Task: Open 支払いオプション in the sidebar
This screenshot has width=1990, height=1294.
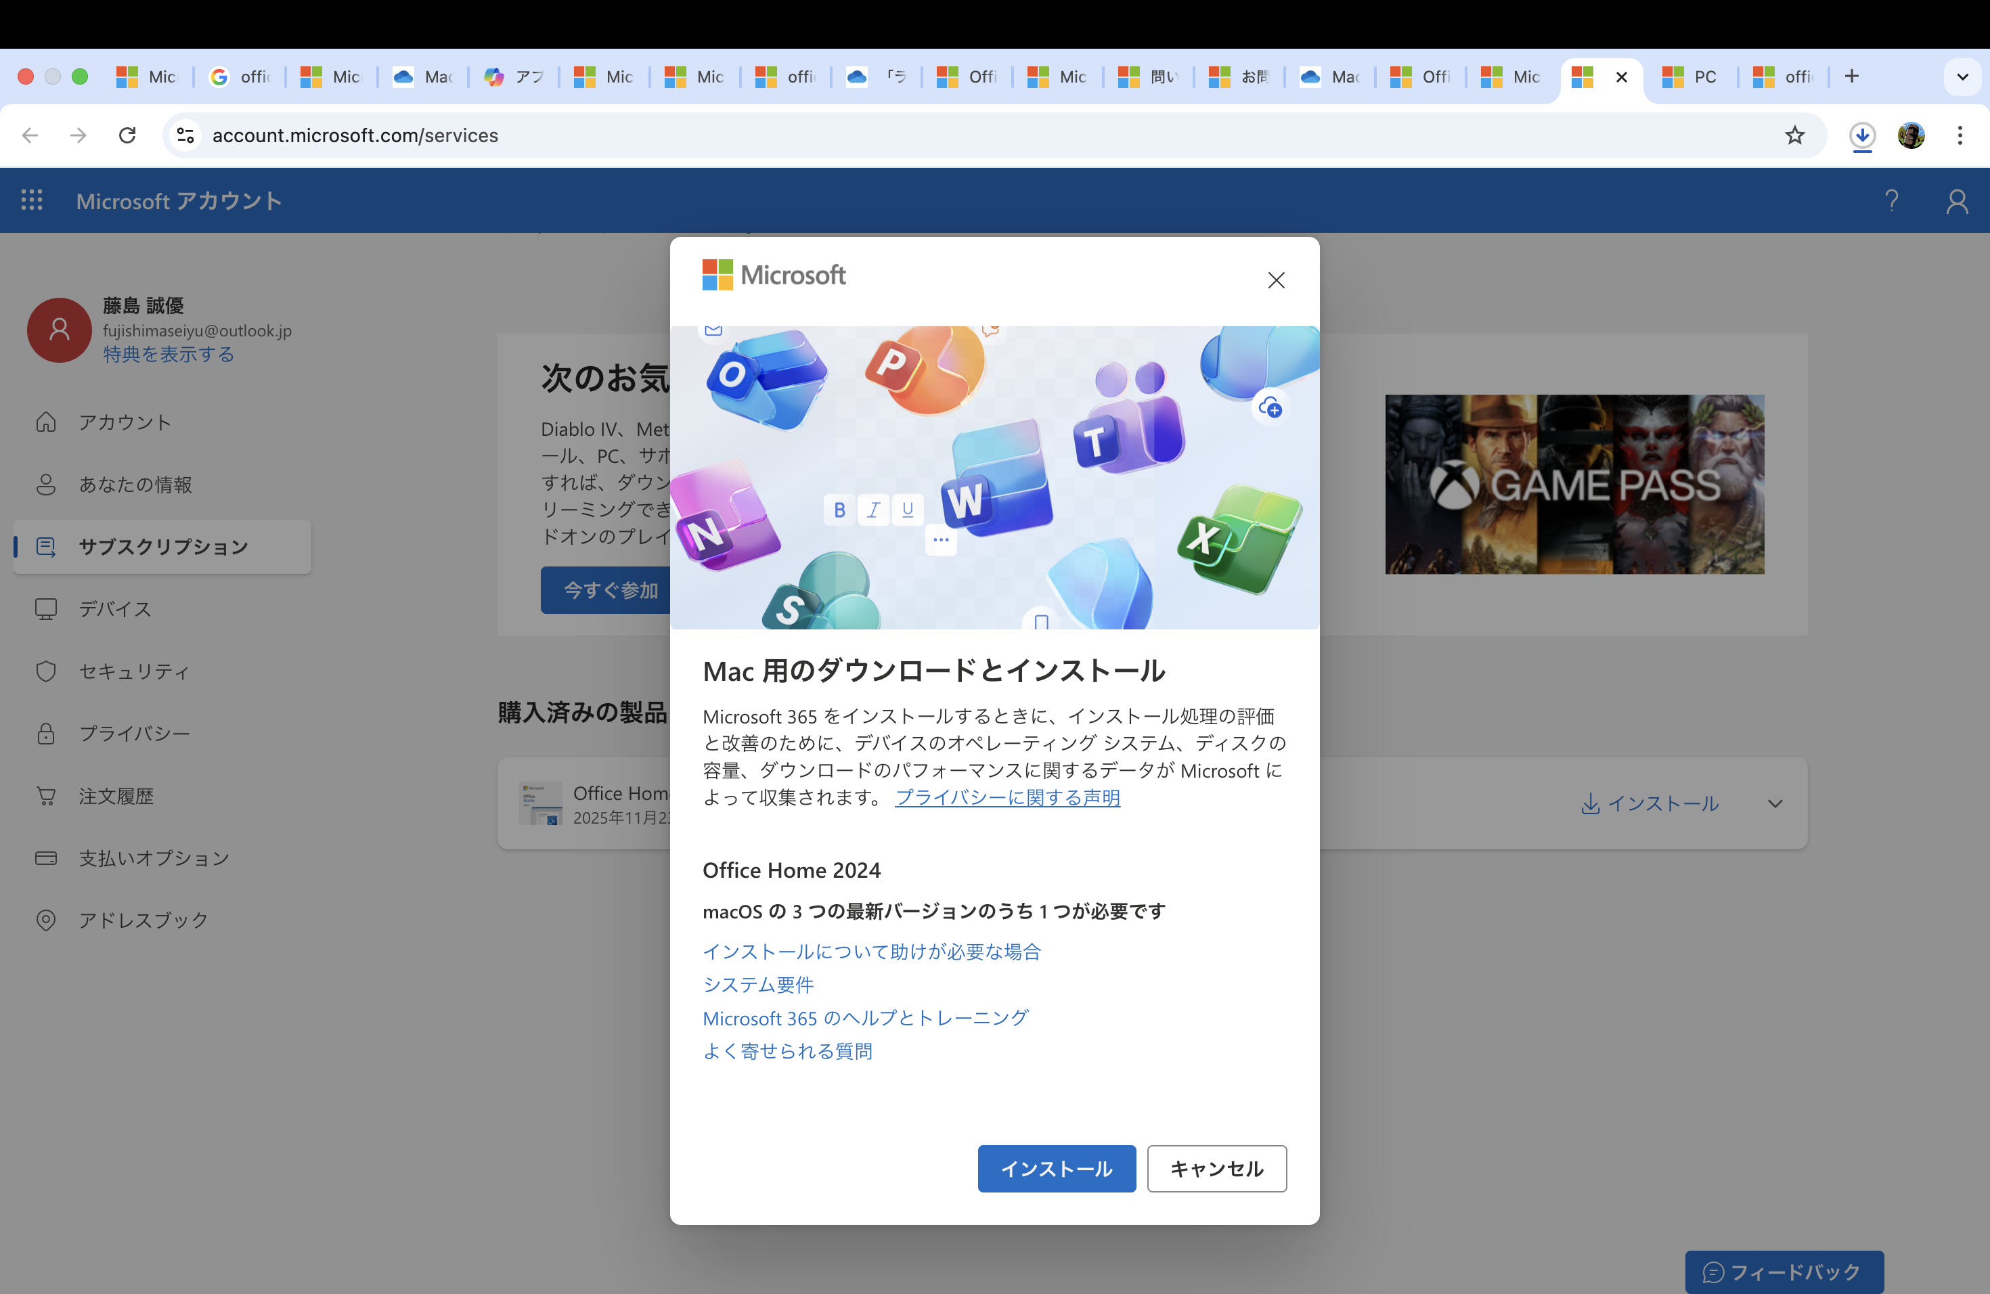Action: pyautogui.click(x=162, y=857)
